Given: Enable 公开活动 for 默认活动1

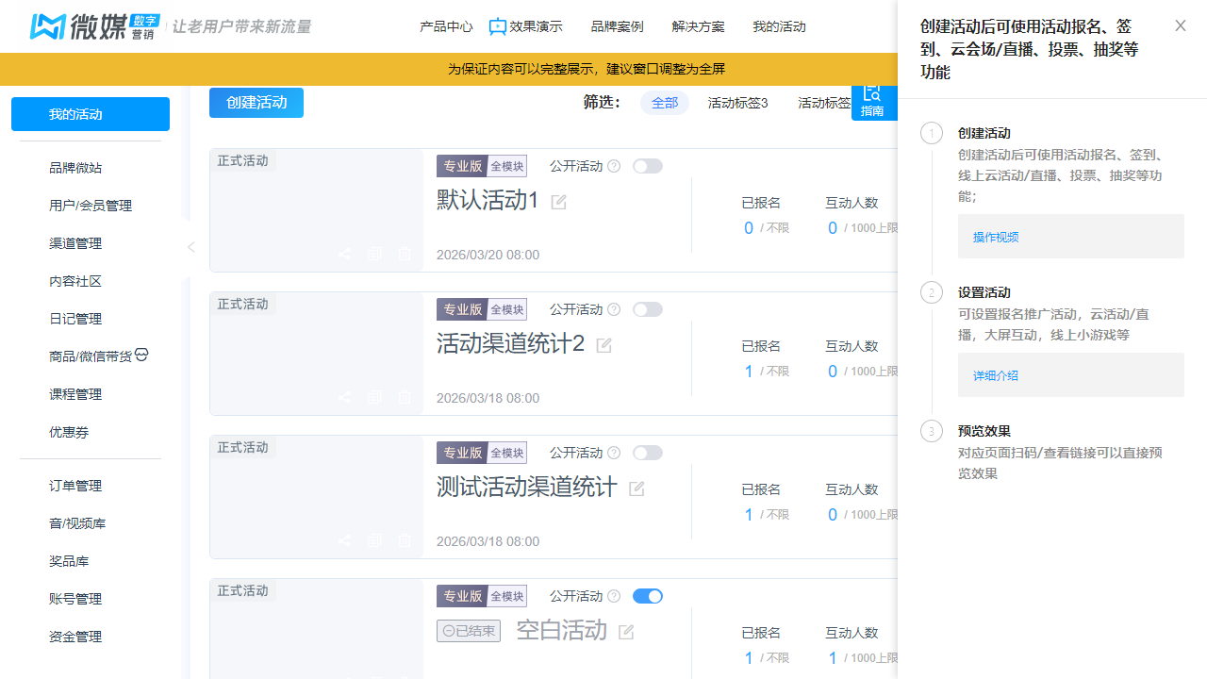Looking at the screenshot, I should pos(648,165).
